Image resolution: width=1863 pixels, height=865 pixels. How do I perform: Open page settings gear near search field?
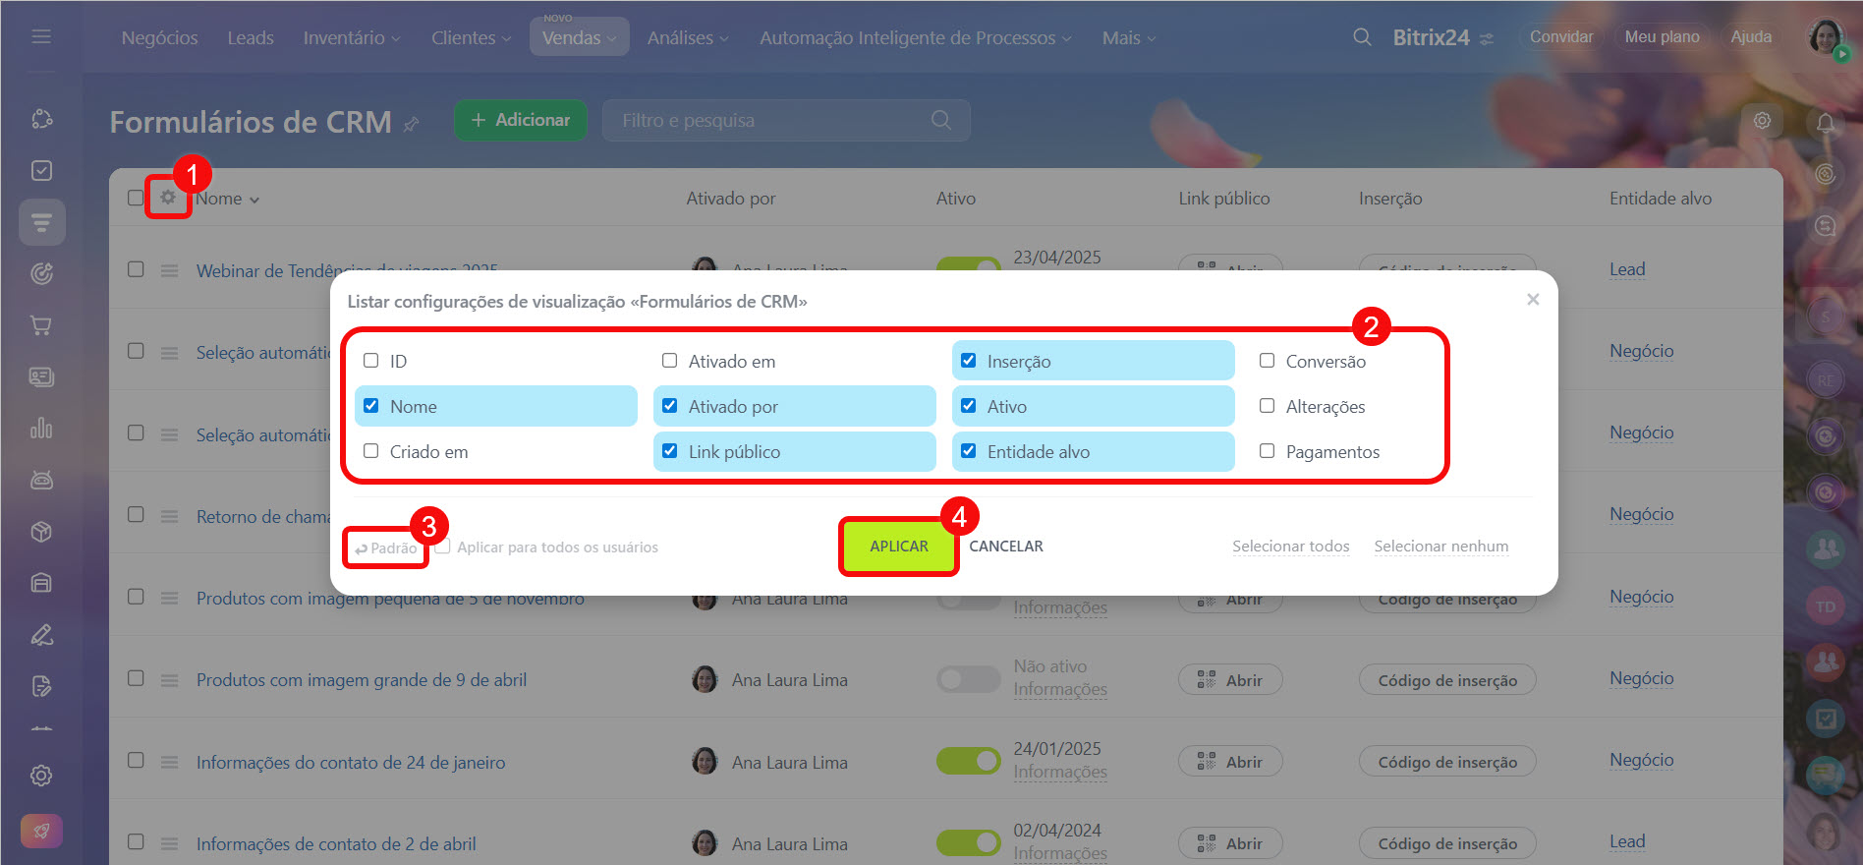point(1762,120)
